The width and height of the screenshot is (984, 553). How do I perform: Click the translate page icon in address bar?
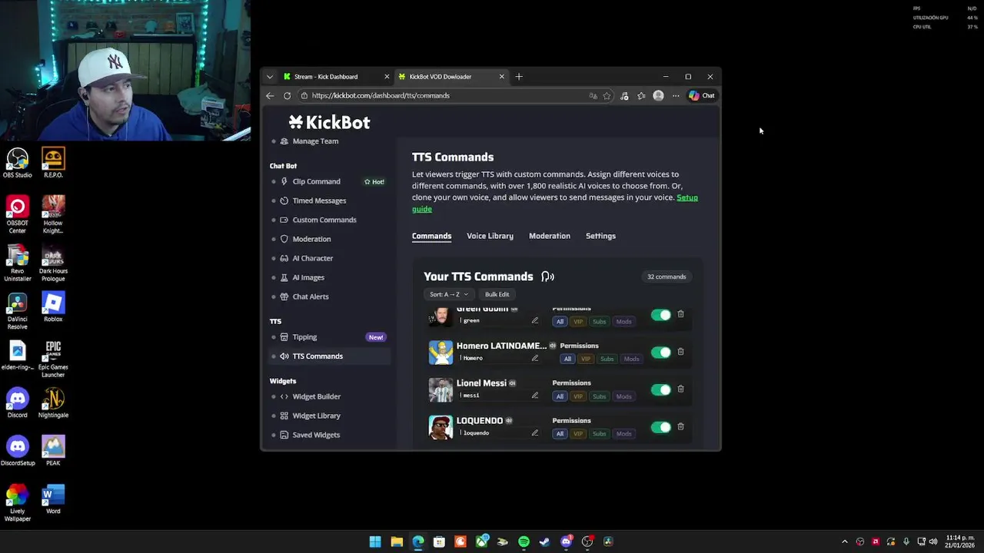593,96
